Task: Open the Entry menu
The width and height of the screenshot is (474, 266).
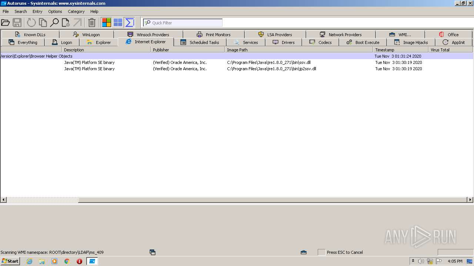Action: (x=37, y=11)
